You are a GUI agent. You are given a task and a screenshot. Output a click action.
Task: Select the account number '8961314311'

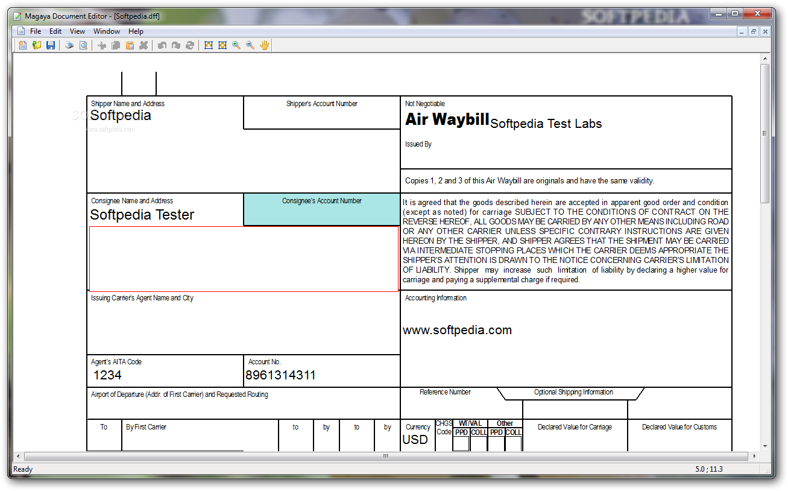[280, 375]
